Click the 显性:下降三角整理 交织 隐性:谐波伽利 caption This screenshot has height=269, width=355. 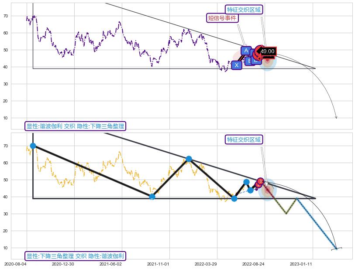[x=76, y=256]
